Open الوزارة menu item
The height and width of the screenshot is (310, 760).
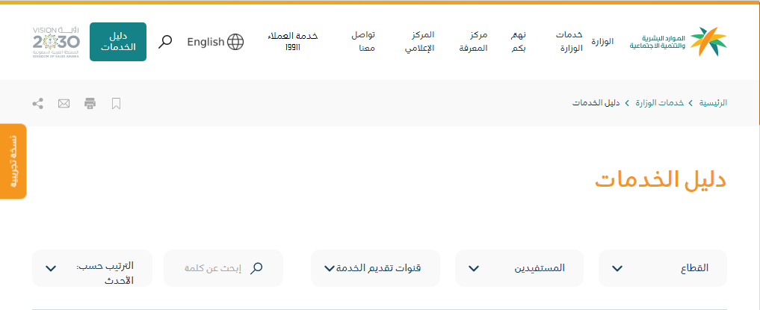(x=602, y=42)
